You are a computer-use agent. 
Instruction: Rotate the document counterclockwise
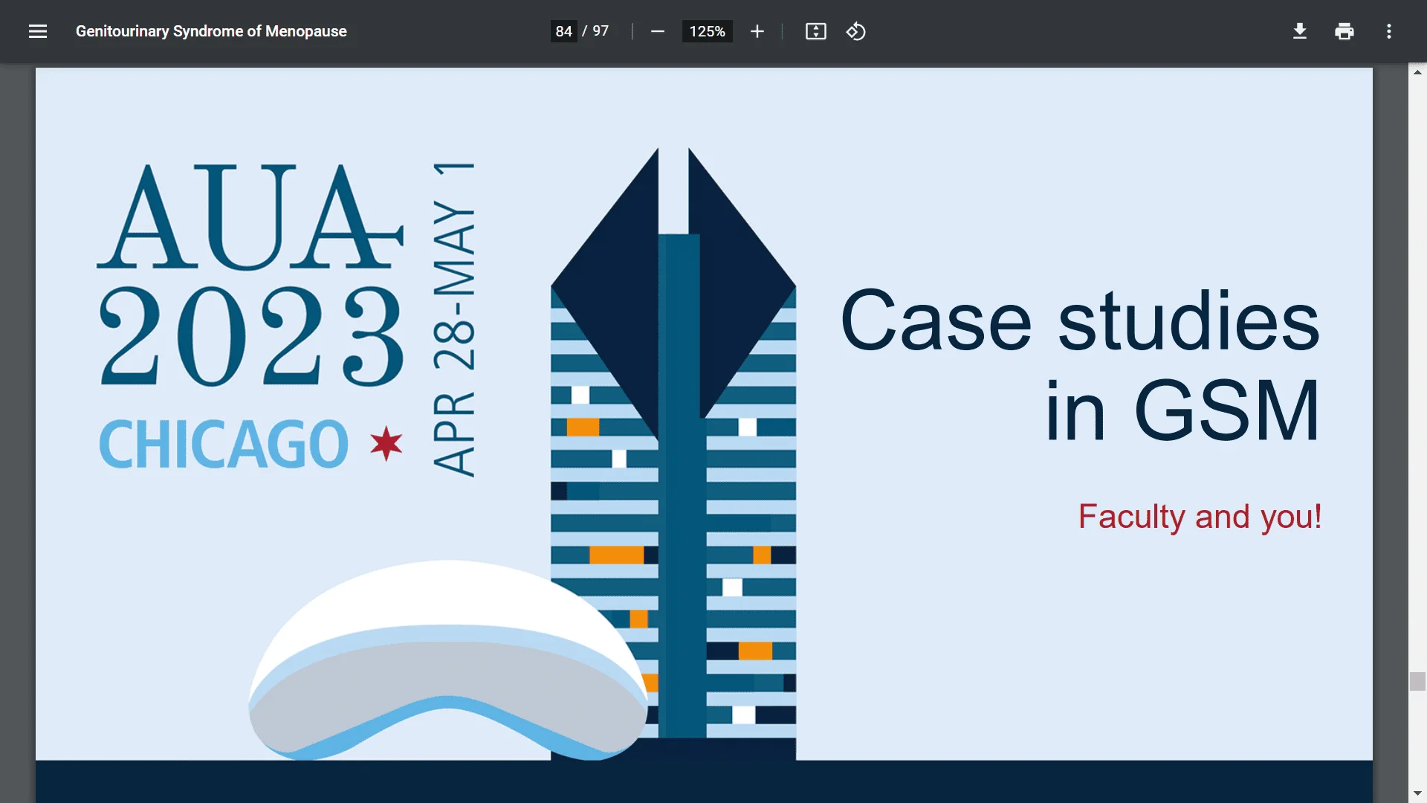(x=856, y=31)
